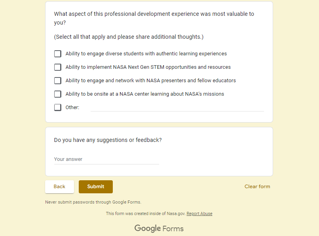
Task: Tick the NASA Next Gen STEM checkbox
Action: pyautogui.click(x=58, y=67)
